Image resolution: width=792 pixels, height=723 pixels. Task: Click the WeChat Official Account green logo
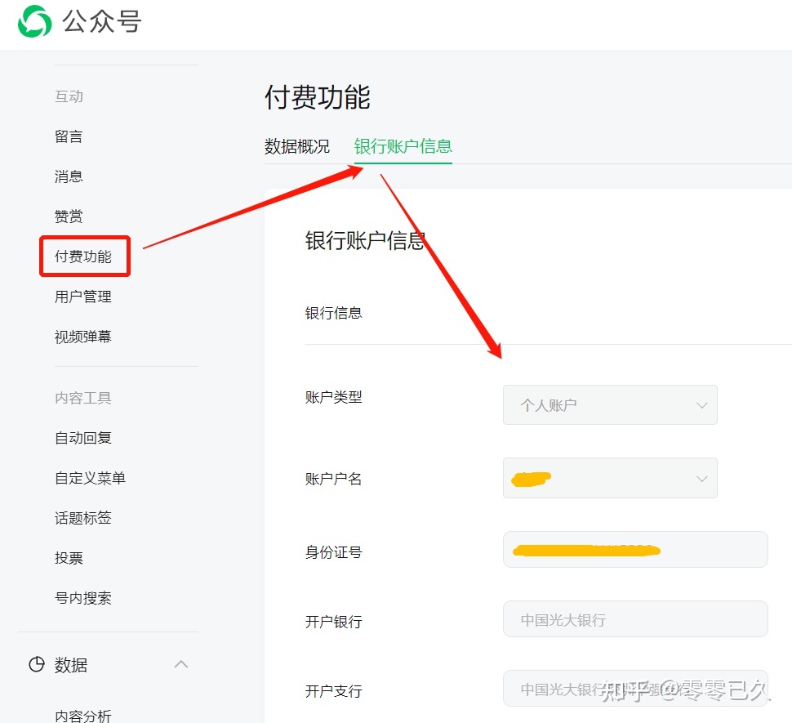point(35,21)
